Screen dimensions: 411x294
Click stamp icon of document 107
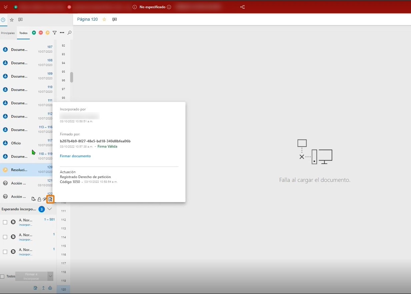5,50
